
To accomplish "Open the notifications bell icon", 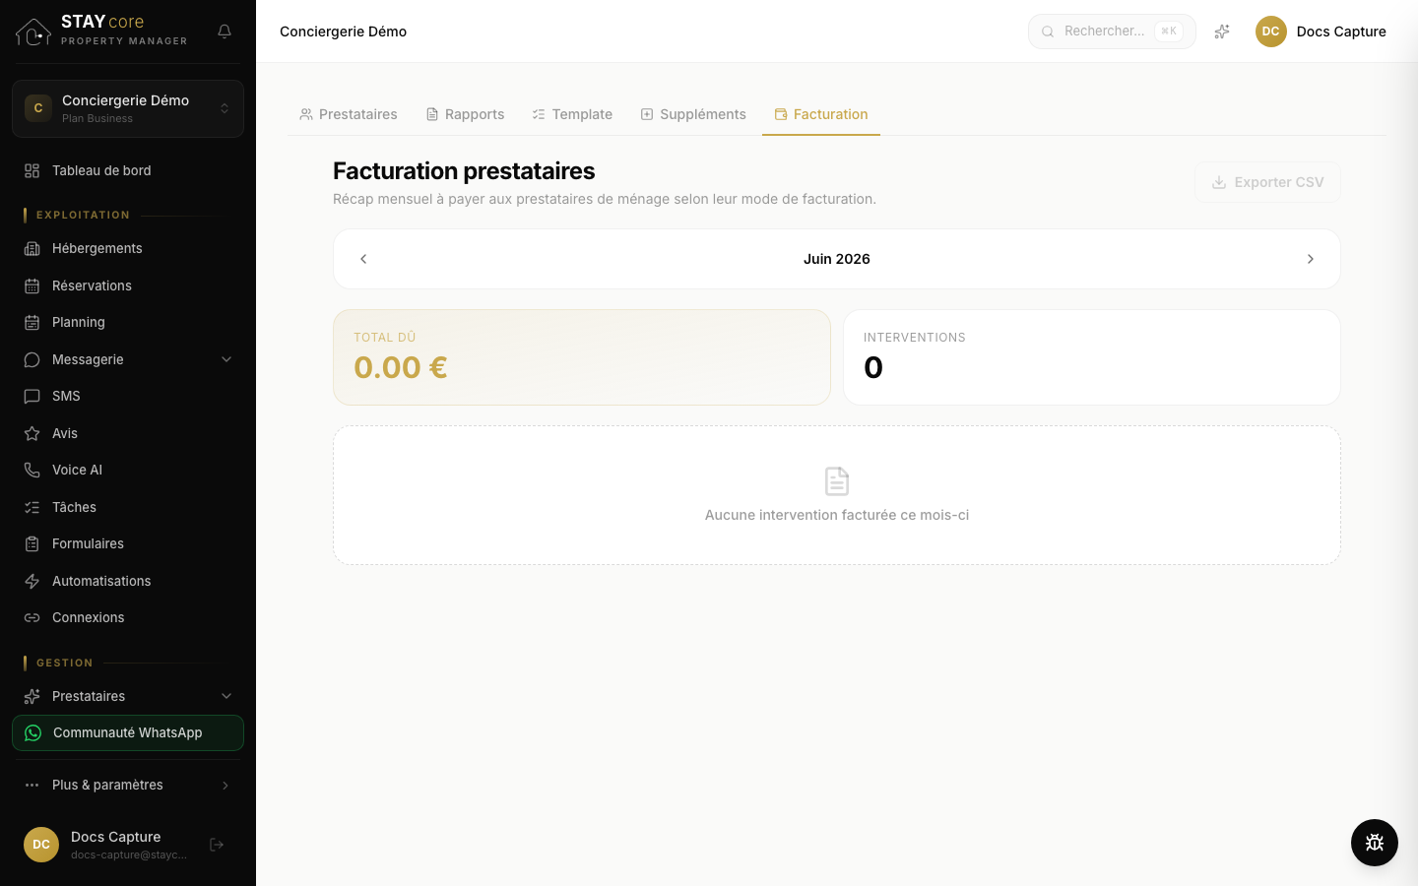I will click(225, 32).
